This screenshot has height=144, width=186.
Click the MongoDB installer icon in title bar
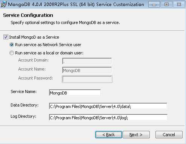(3, 4)
